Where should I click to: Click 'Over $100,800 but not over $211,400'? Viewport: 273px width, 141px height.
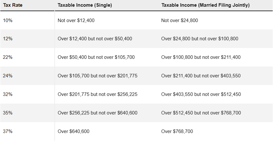click(x=201, y=58)
